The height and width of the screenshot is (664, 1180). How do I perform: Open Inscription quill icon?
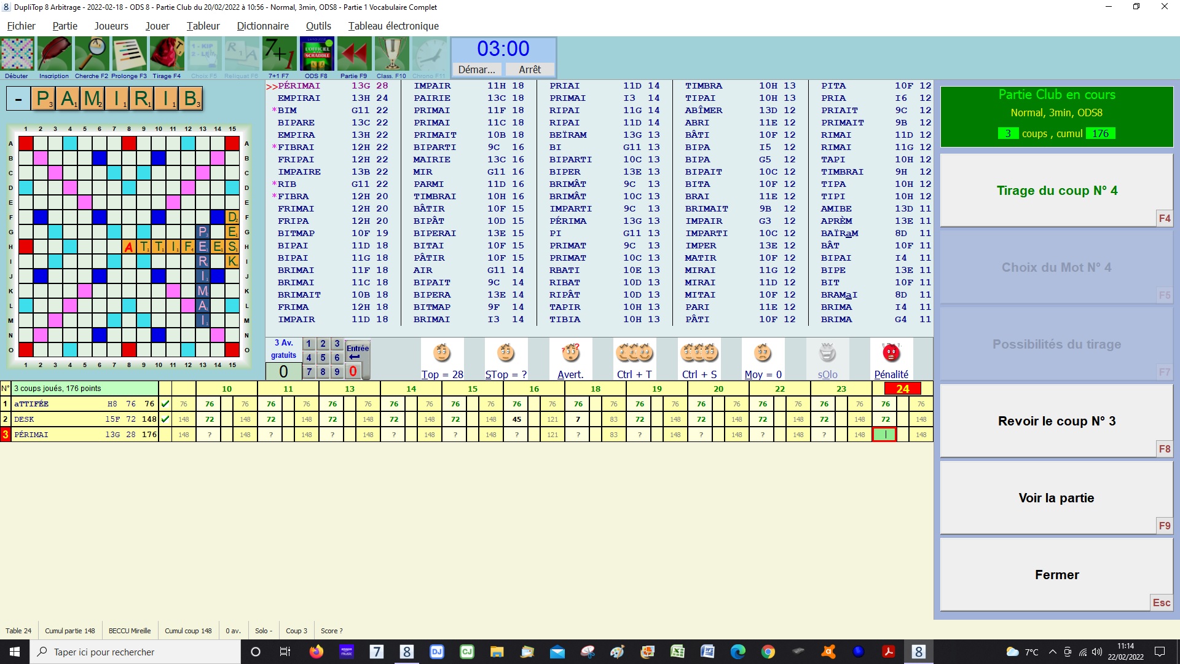(54, 54)
